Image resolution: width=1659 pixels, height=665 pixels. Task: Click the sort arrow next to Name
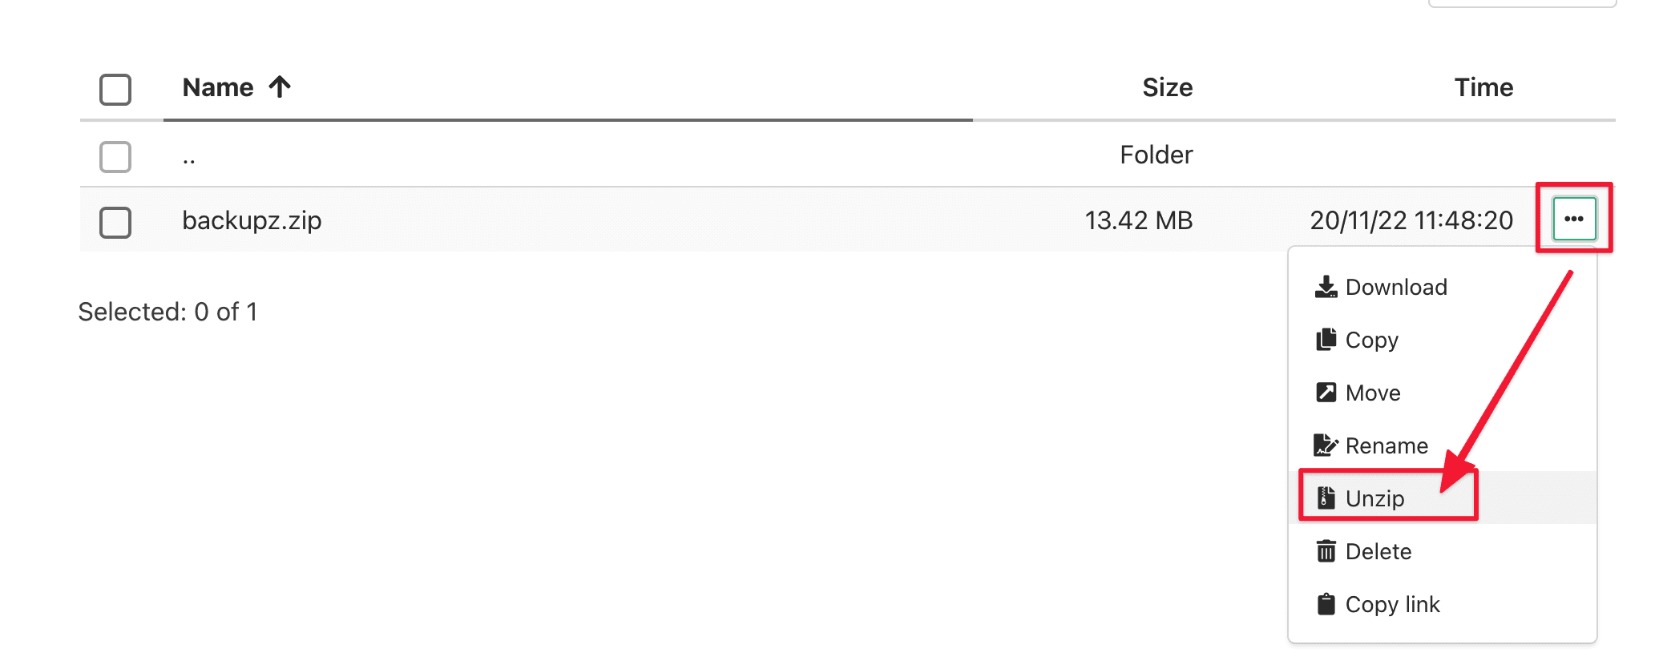pyautogui.click(x=280, y=87)
